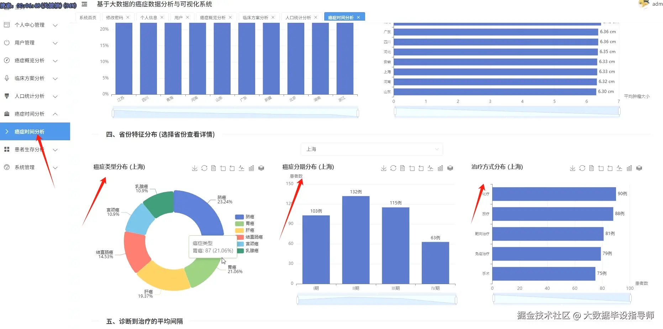Expand the 用户管理 sidebar menu
Image resolution: width=663 pixels, height=329 pixels.
tap(35, 43)
